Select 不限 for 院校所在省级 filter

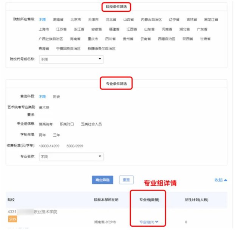42,20
